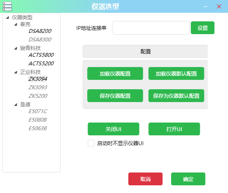This screenshot has width=228, height=193.
Task: Collapse the 是德 tree group
Action: (16, 105)
